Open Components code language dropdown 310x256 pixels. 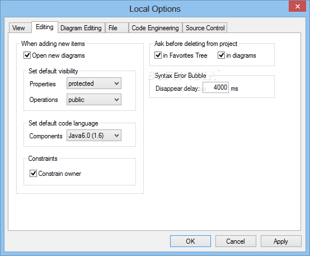coord(94,136)
